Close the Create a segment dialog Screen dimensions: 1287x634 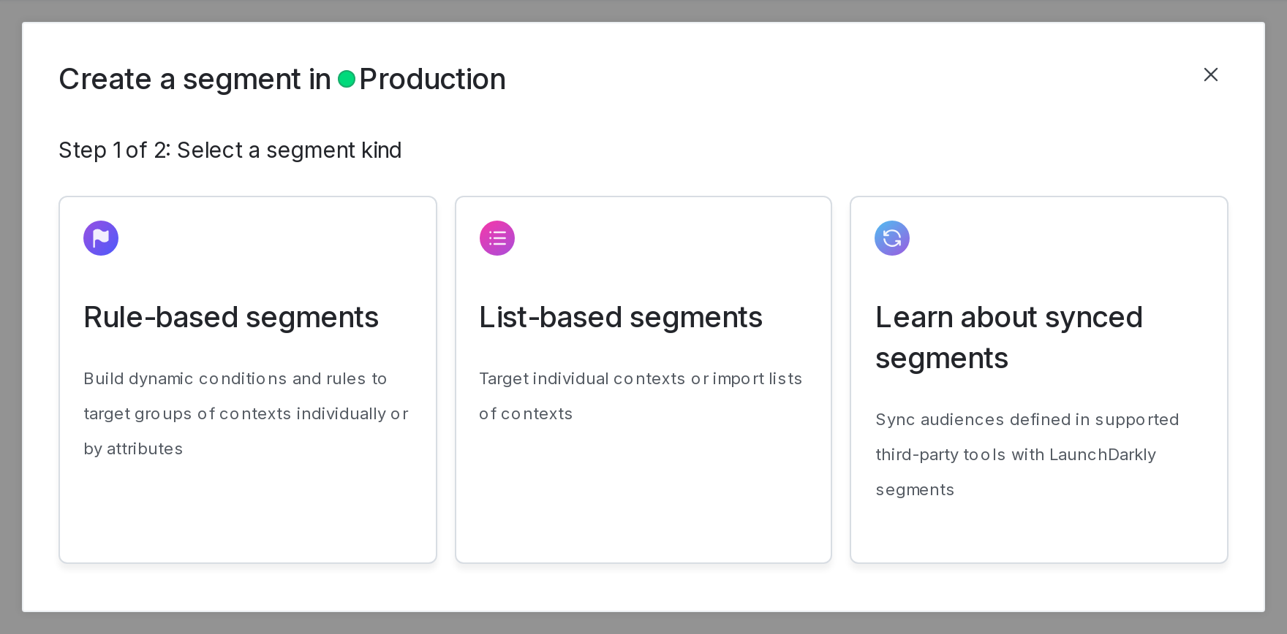click(x=1211, y=75)
